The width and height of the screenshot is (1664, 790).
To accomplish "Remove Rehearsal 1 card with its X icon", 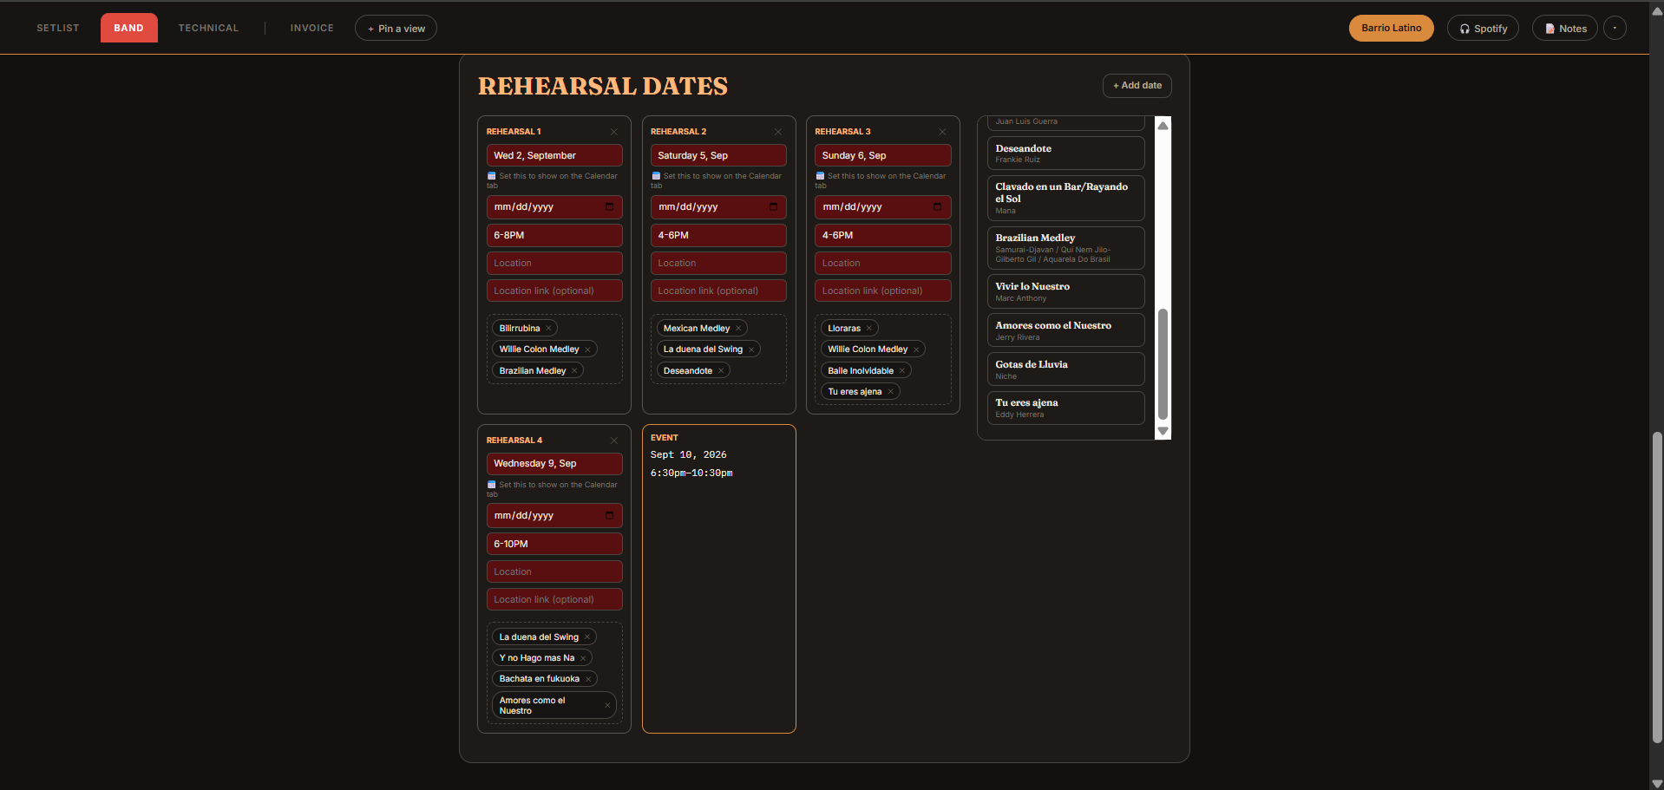I will [x=614, y=132].
